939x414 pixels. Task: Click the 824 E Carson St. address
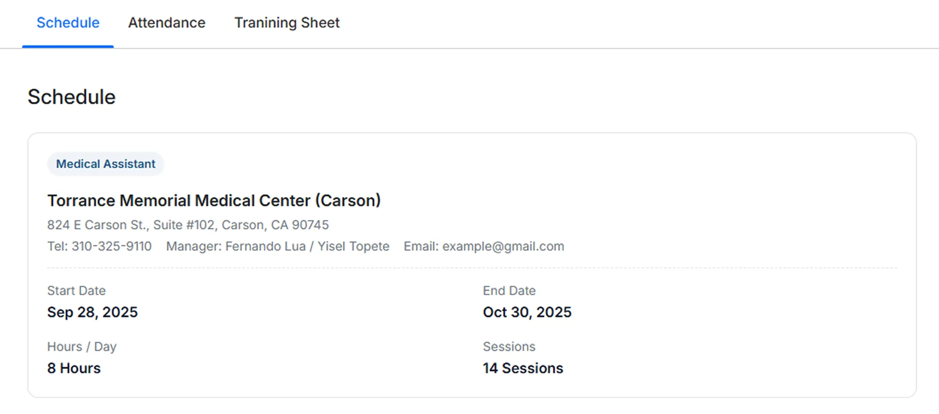coord(188,225)
